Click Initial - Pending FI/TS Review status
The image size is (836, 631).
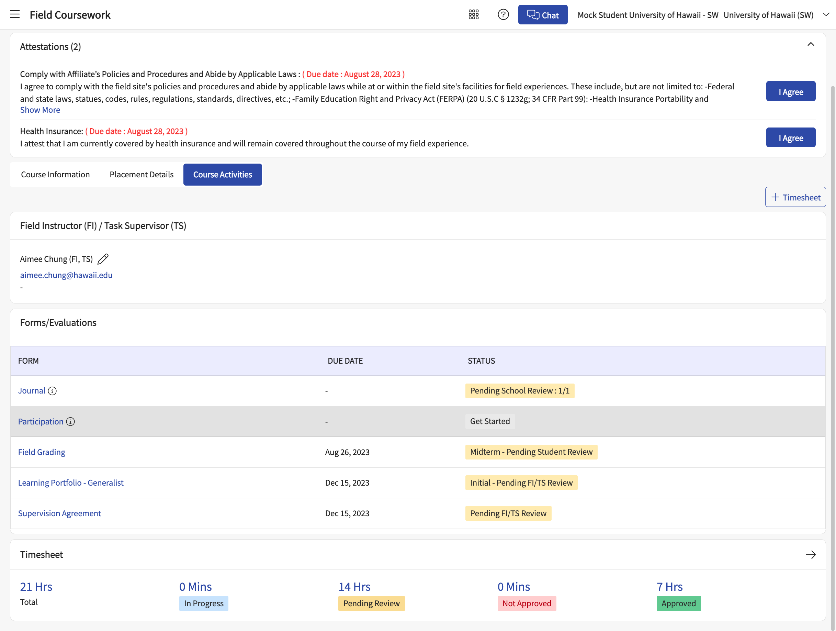point(521,483)
